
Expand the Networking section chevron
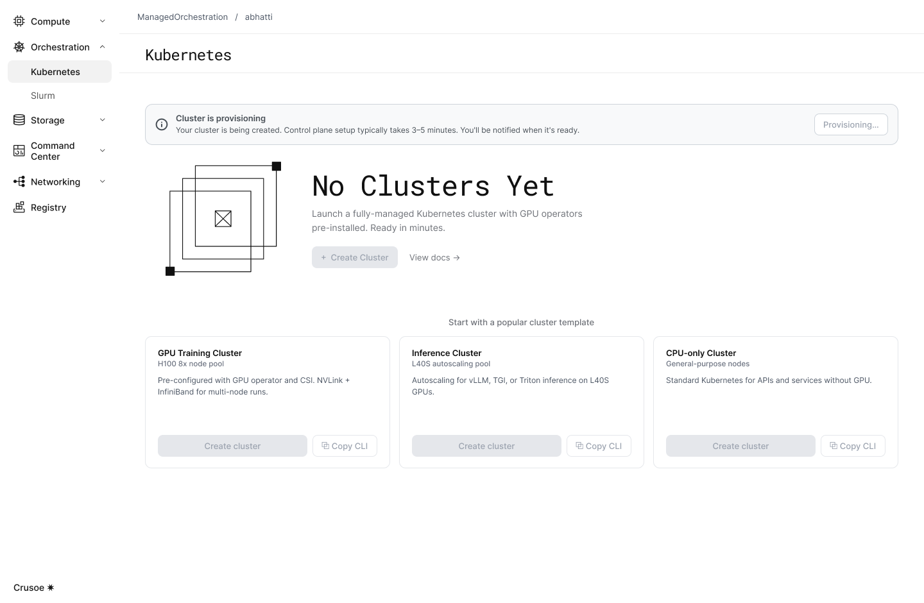click(x=102, y=182)
